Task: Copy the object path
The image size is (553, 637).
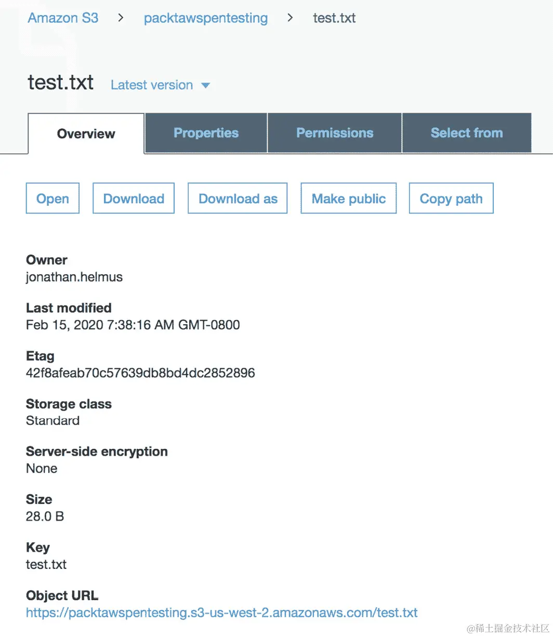Action: (x=451, y=198)
